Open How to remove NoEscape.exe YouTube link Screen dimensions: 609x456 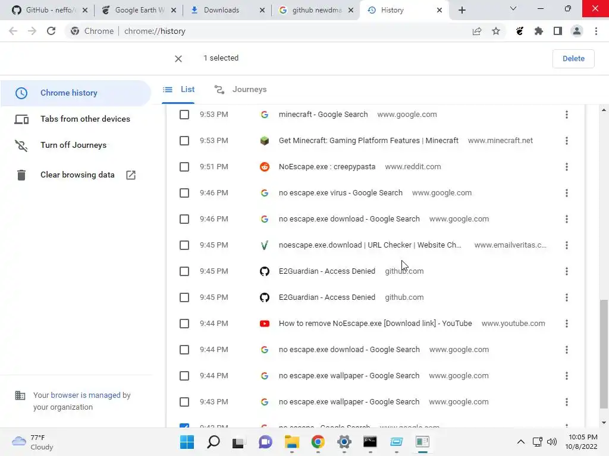[375, 324]
